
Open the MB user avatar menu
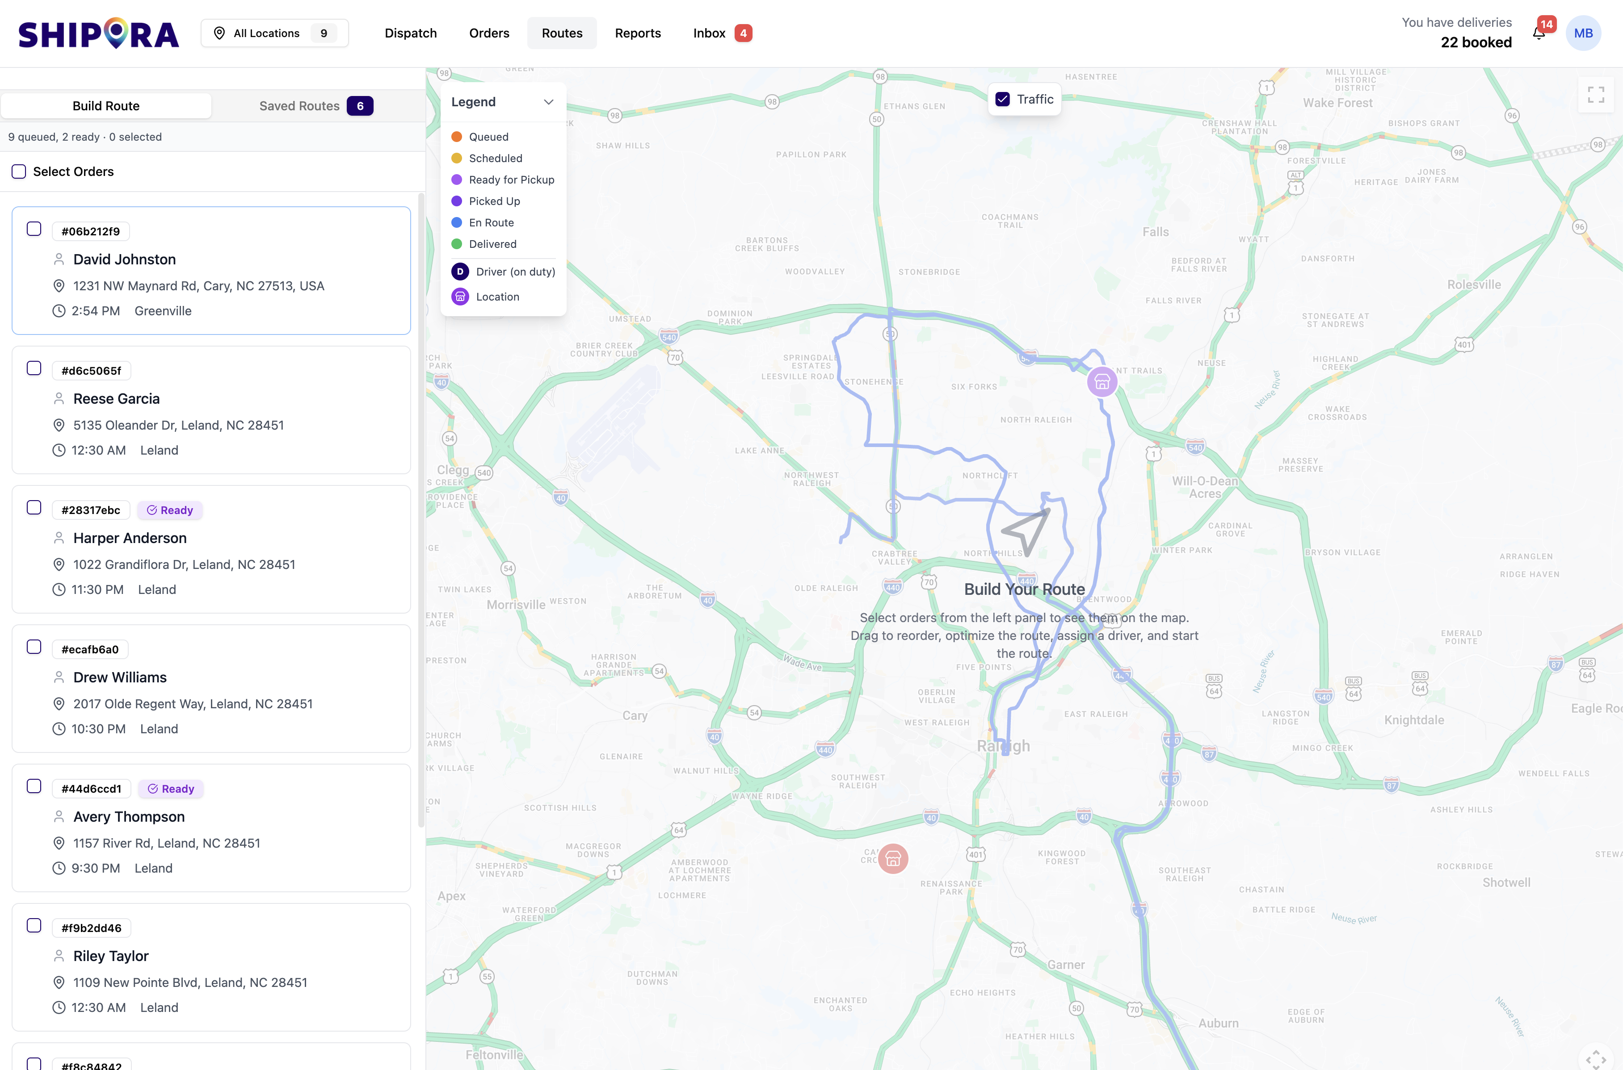coord(1583,33)
